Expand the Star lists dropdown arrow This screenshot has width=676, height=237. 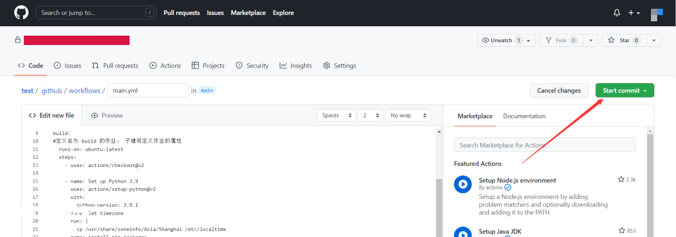coord(654,40)
